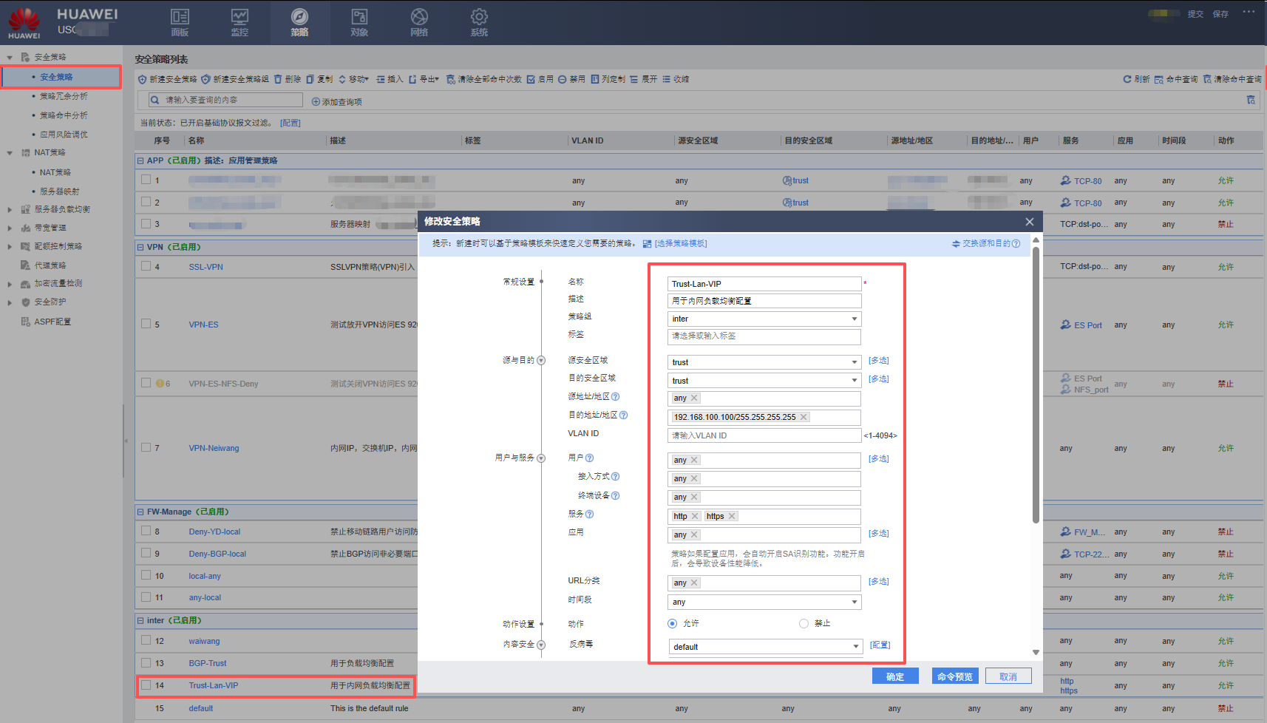Open the 面板 dashboard tab

(x=180, y=22)
